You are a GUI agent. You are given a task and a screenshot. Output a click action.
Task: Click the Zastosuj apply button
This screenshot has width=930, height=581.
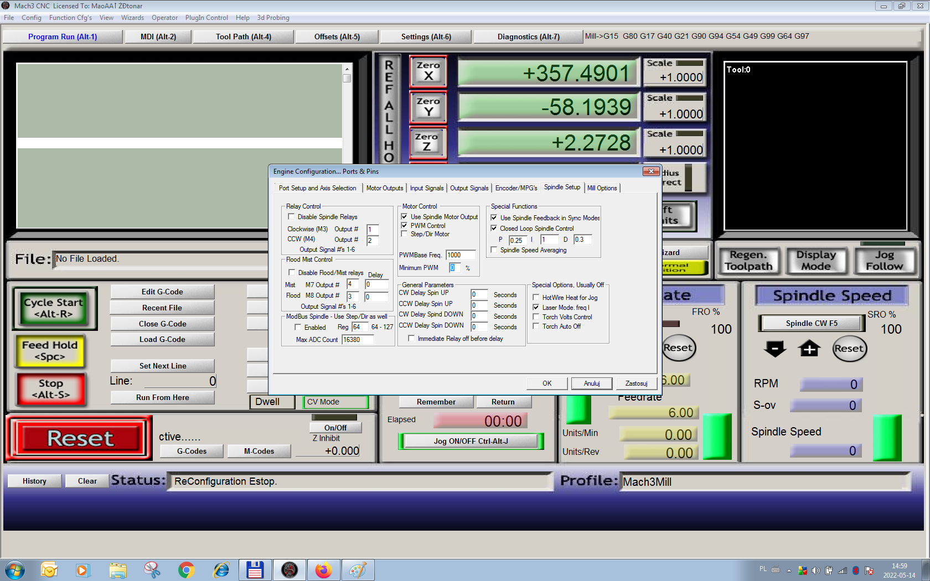[x=636, y=383]
